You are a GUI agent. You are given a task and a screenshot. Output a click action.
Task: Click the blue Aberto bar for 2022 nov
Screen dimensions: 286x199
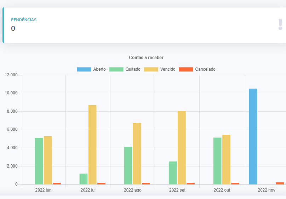pos(253,136)
